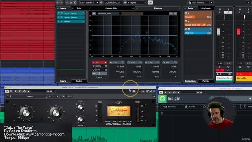Click the 39_LeadVox channel edit 'e' button
The image size is (252, 142).
click(x=228, y=12)
